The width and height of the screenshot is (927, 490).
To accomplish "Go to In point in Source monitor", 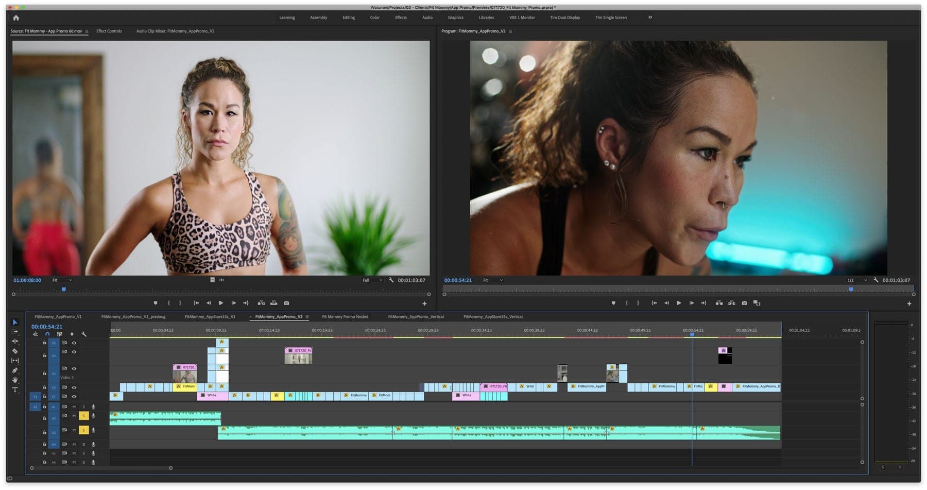I will pyautogui.click(x=196, y=303).
